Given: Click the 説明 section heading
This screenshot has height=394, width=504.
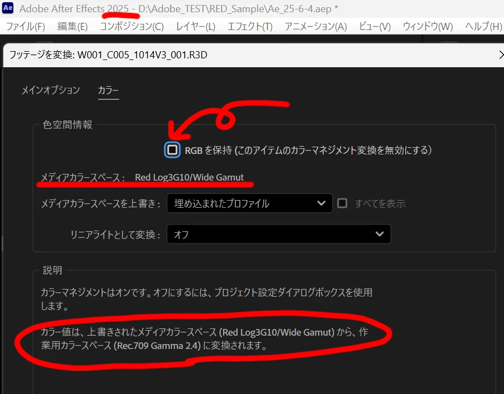Looking at the screenshot, I should (x=52, y=270).
